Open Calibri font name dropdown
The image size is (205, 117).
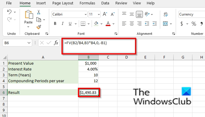pyautogui.click(x=86, y=14)
